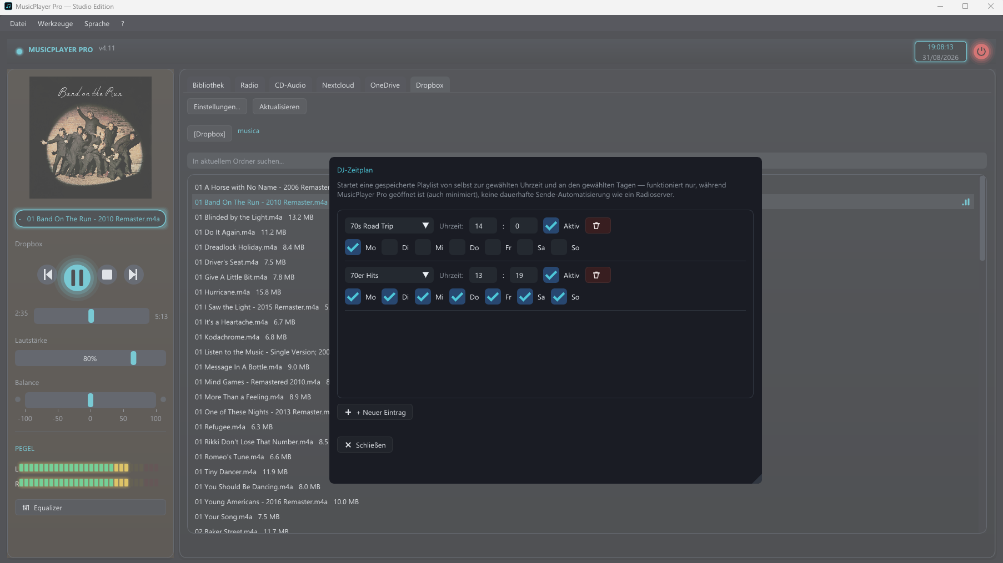Switch to the CD-Audio tab
The width and height of the screenshot is (1003, 563).
click(290, 85)
